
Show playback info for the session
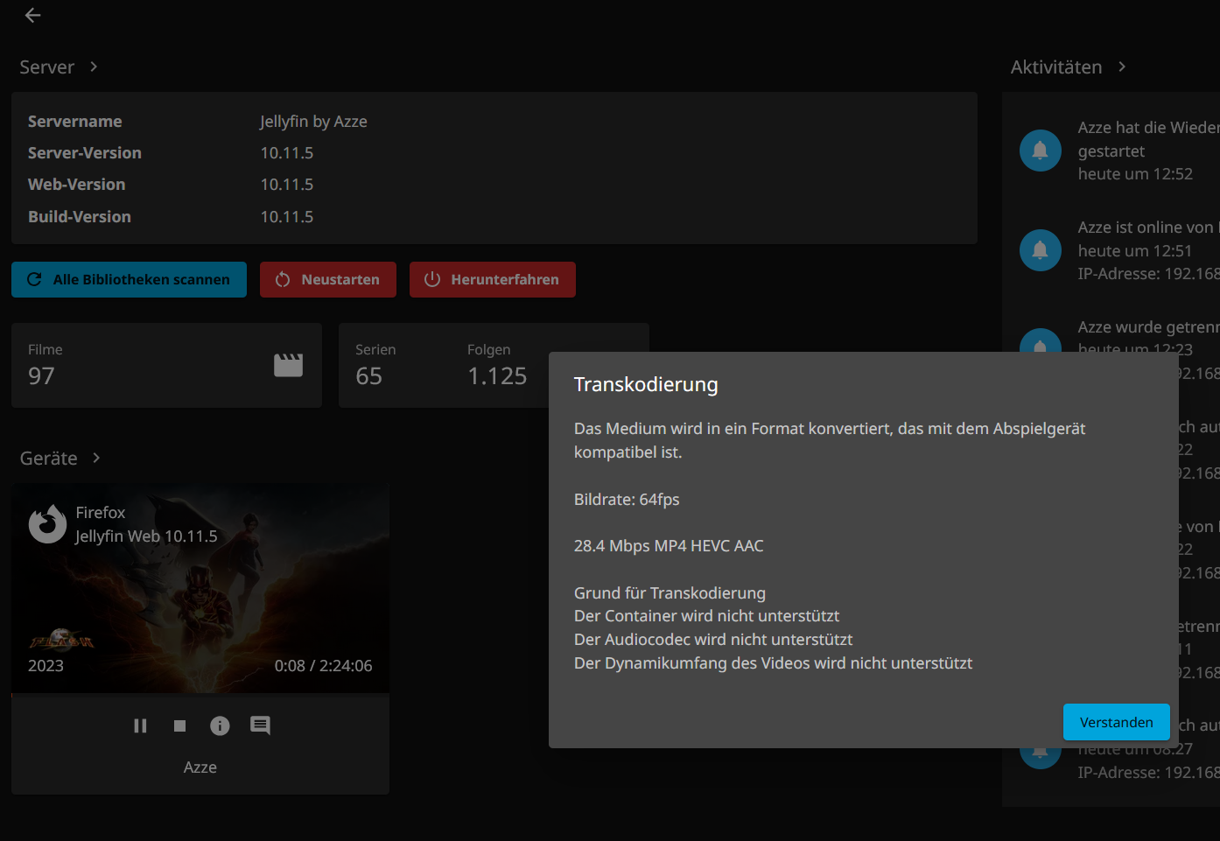click(x=220, y=725)
